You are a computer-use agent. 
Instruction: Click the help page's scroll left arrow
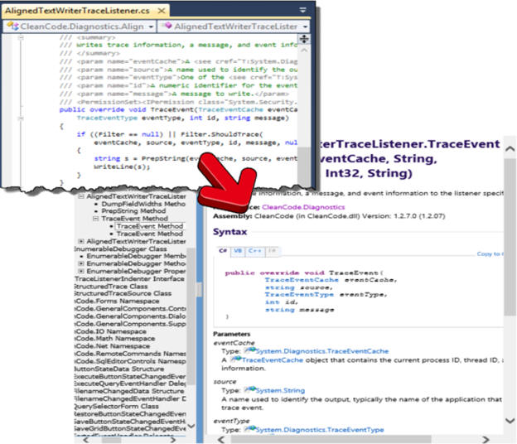[220, 439]
